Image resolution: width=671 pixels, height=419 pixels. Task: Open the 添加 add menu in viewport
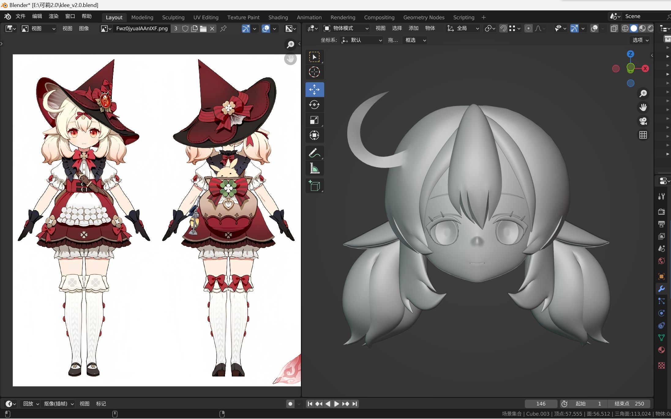[x=413, y=28]
